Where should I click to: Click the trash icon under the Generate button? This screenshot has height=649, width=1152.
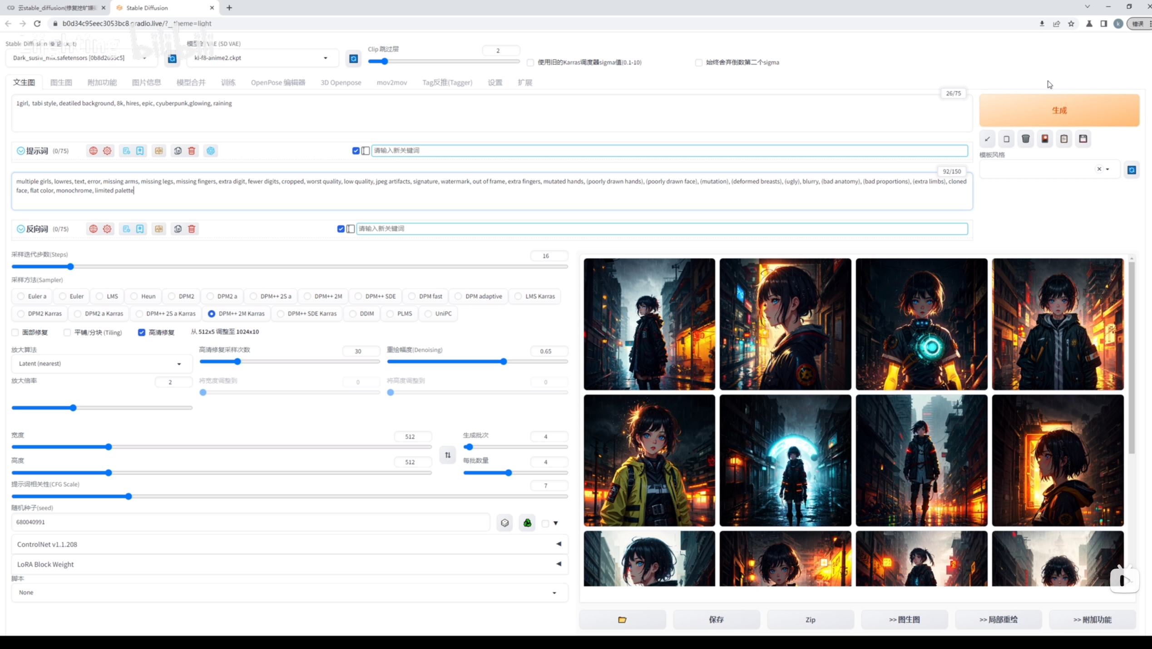tap(1025, 139)
